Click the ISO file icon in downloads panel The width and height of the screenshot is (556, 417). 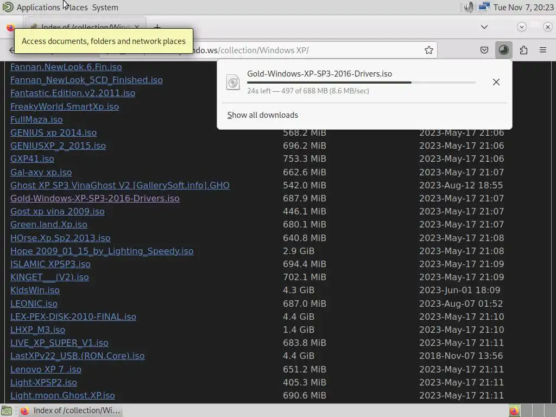233,83
